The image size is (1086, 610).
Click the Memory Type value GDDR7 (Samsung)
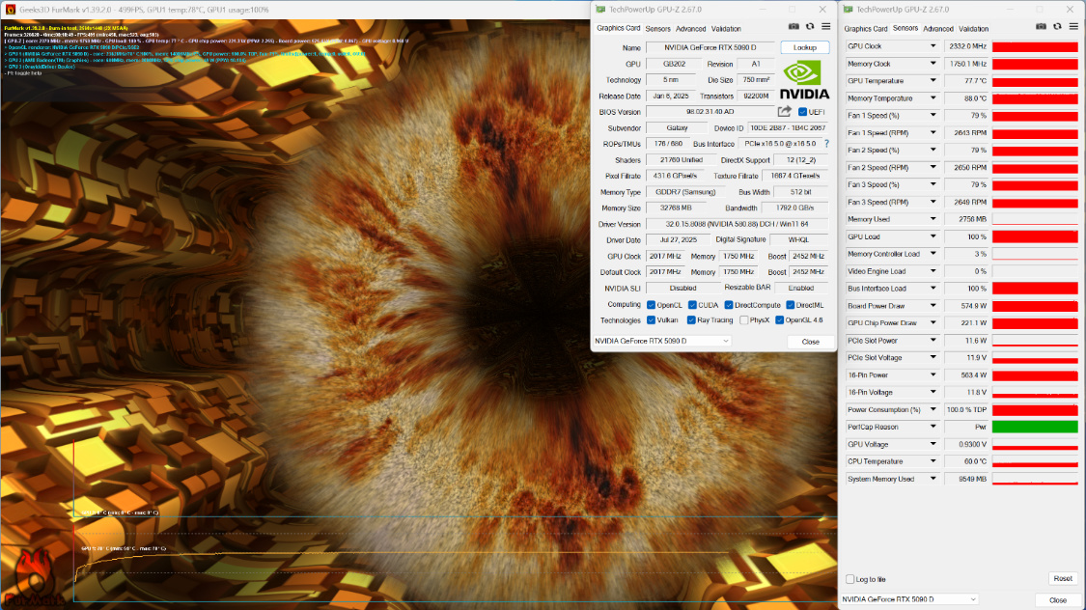[x=685, y=192]
